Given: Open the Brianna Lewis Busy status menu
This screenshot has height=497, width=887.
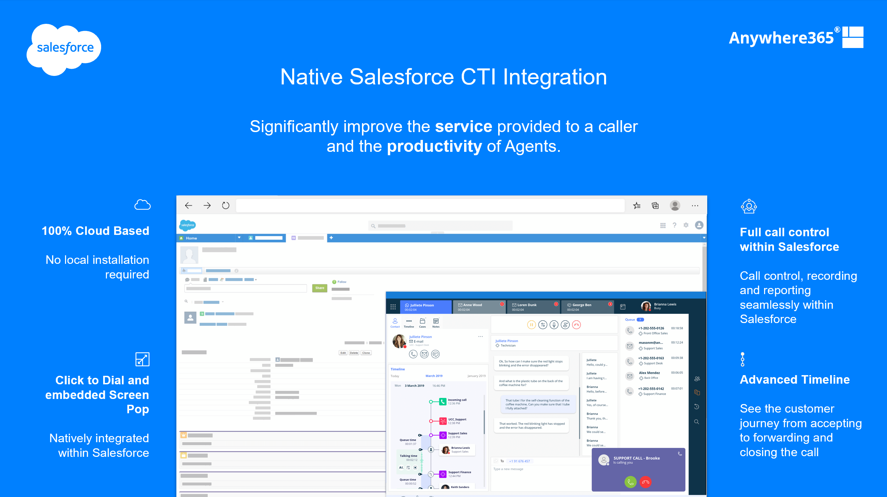Looking at the screenshot, I should [x=659, y=306].
